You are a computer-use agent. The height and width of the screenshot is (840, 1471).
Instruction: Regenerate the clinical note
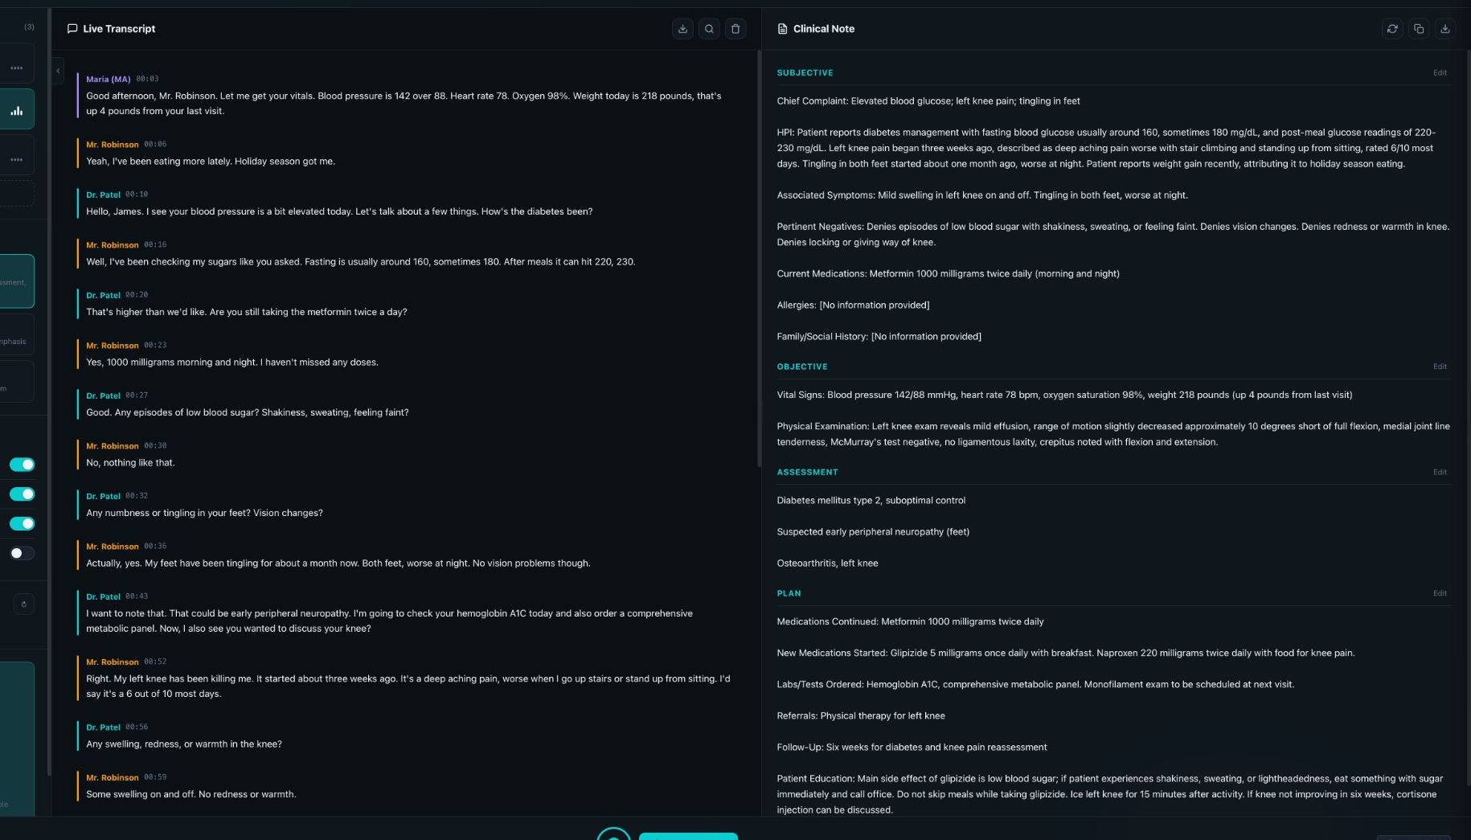tap(1393, 28)
